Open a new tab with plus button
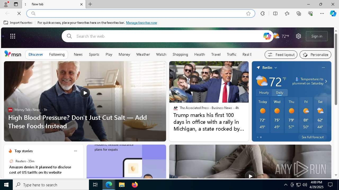339x190 pixels. pos(90,4)
